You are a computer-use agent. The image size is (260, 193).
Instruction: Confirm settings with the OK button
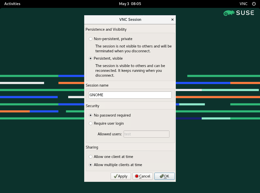coord(164,176)
